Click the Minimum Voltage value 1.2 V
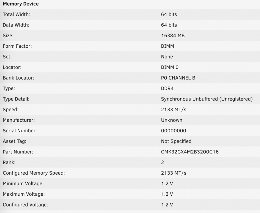Image resolution: width=260 pixels, height=213 pixels. click(x=167, y=183)
